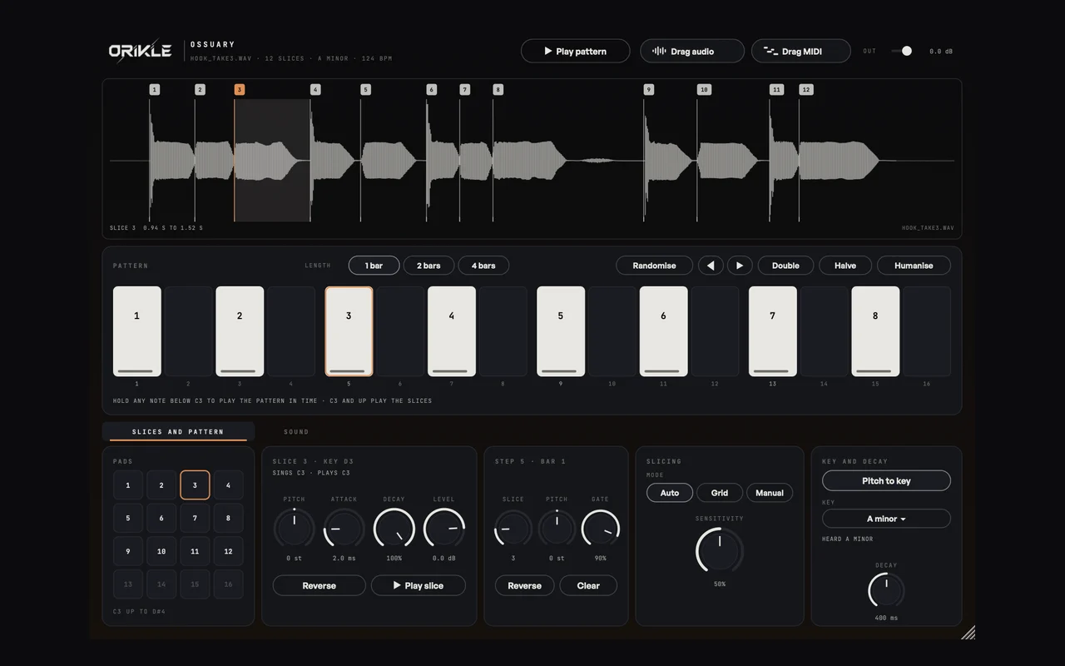
Task: Start playback with Play pattern
Action: coord(575,51)
